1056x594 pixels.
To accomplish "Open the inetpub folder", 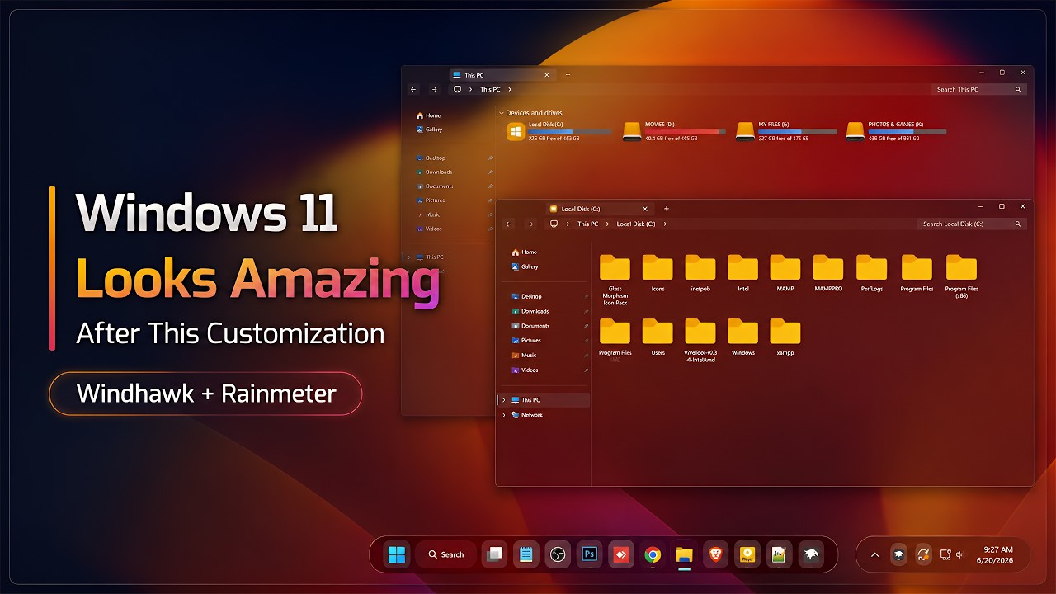I will tap(700, 274).
